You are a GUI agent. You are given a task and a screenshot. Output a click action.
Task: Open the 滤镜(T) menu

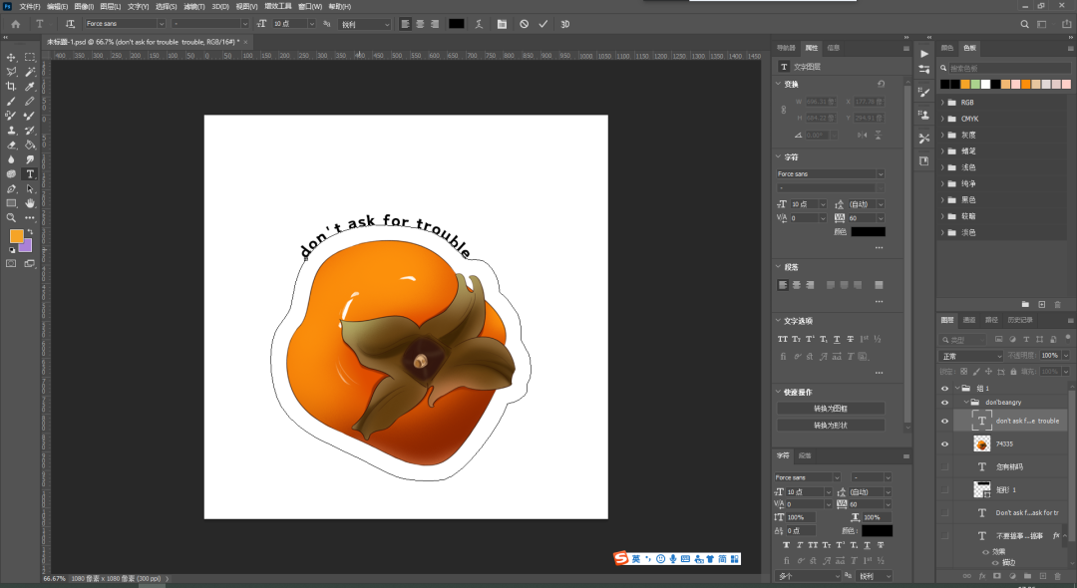(x=193, y=6)
